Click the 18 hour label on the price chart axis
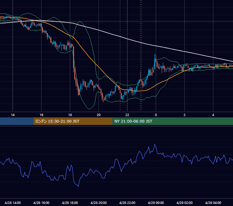This screenshot has height=206, width=233. (70, 115)
